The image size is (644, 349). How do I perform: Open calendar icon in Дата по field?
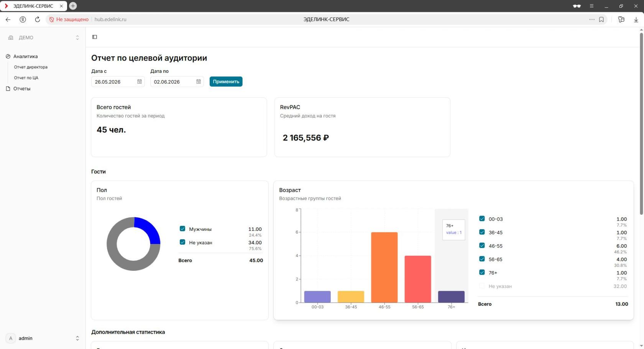tap(199, 82)
